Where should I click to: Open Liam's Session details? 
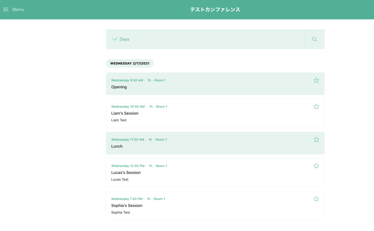125,113
